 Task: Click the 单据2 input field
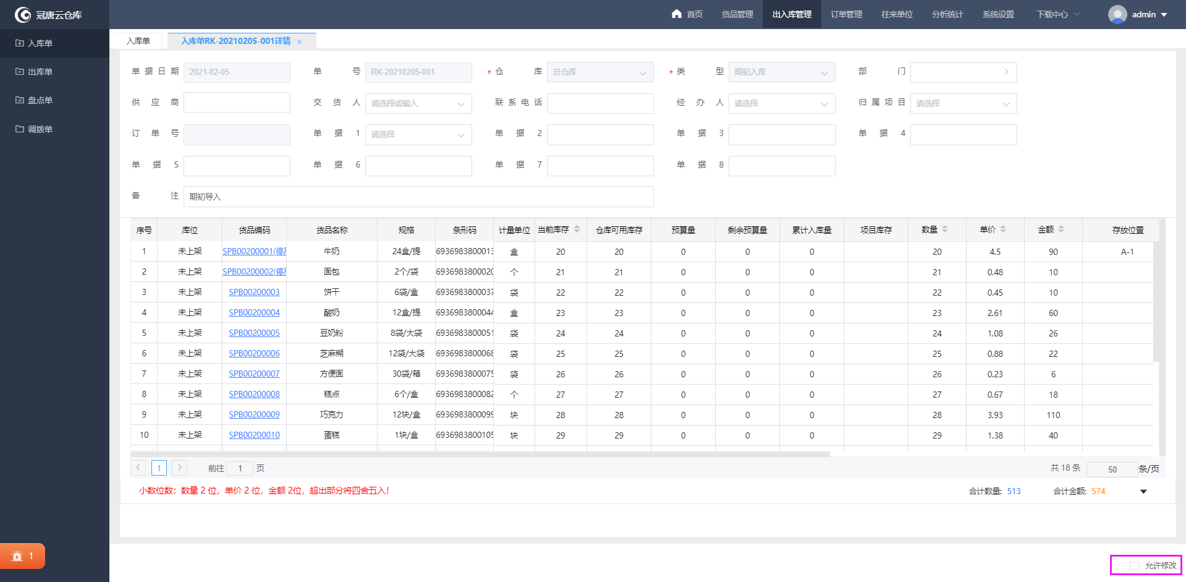tap(600, 134)
